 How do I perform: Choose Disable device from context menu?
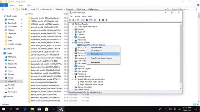pyautogui.click(x=97, y=51)
